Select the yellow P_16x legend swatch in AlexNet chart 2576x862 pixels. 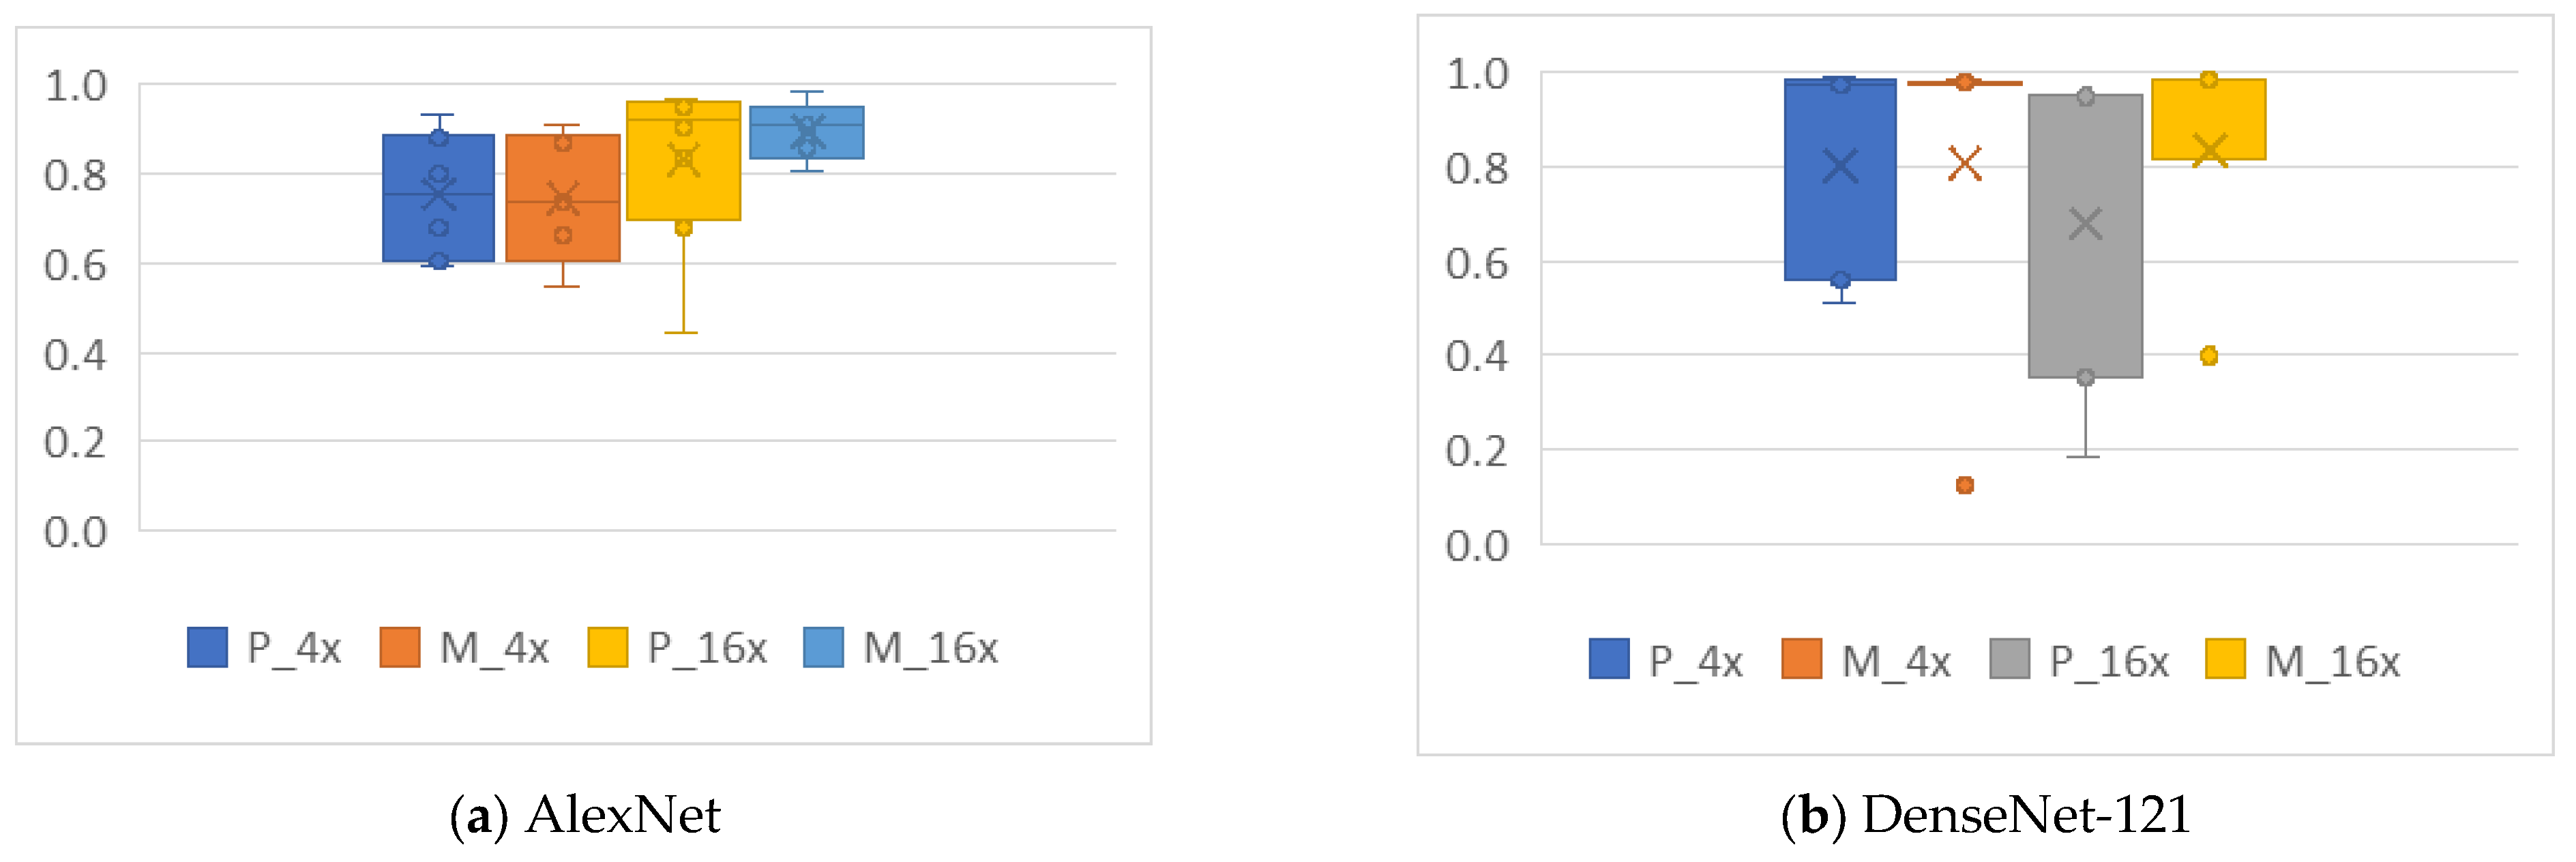(608, 647)
